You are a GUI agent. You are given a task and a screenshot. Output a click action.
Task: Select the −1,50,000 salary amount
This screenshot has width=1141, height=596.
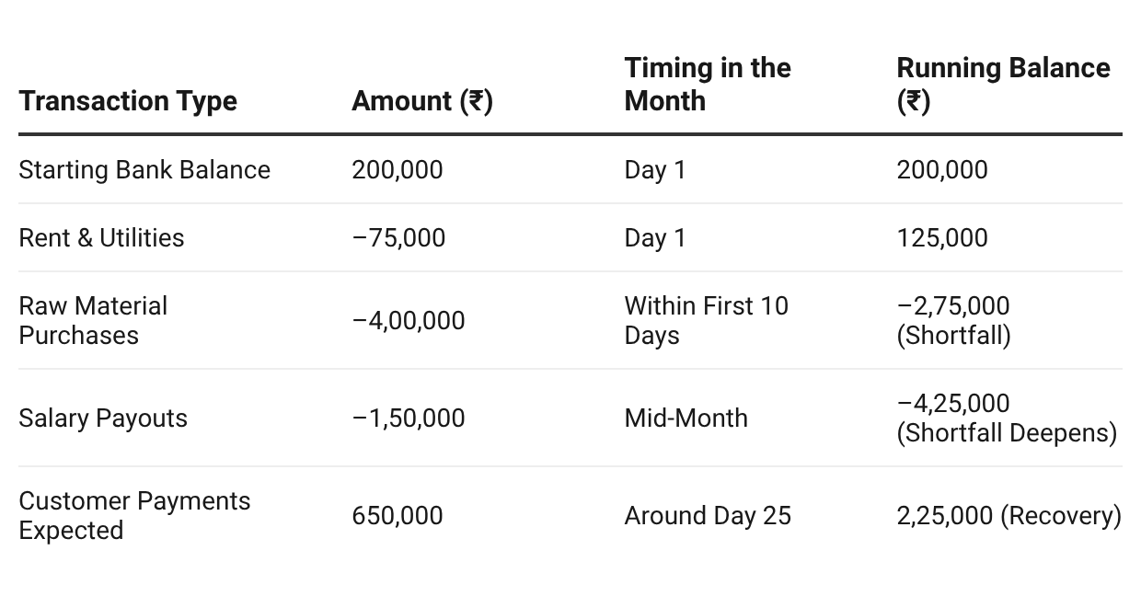(x=409, y=418)
